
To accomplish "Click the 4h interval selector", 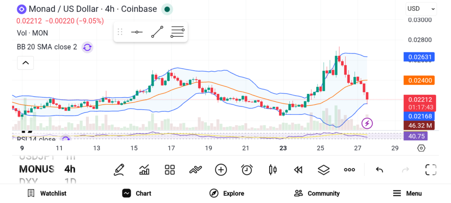I will click(x=70, y=169).
